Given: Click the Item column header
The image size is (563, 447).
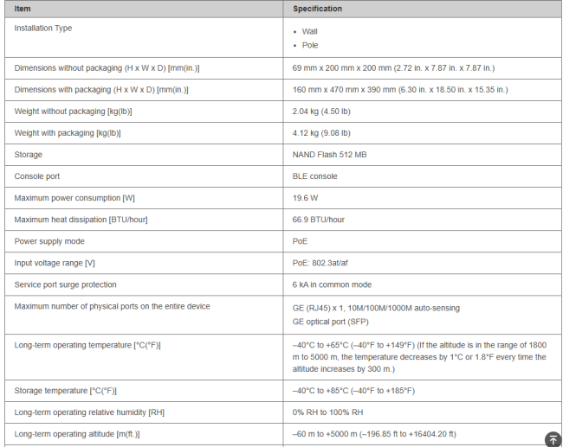Looking at the screenshot, I should pyautogui.click(x=23, y=9).
